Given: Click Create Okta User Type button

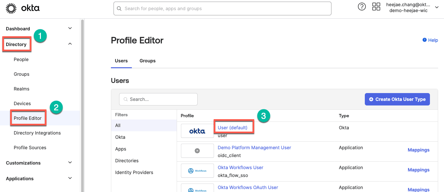Looking at the screenshot, I should 397,99.
